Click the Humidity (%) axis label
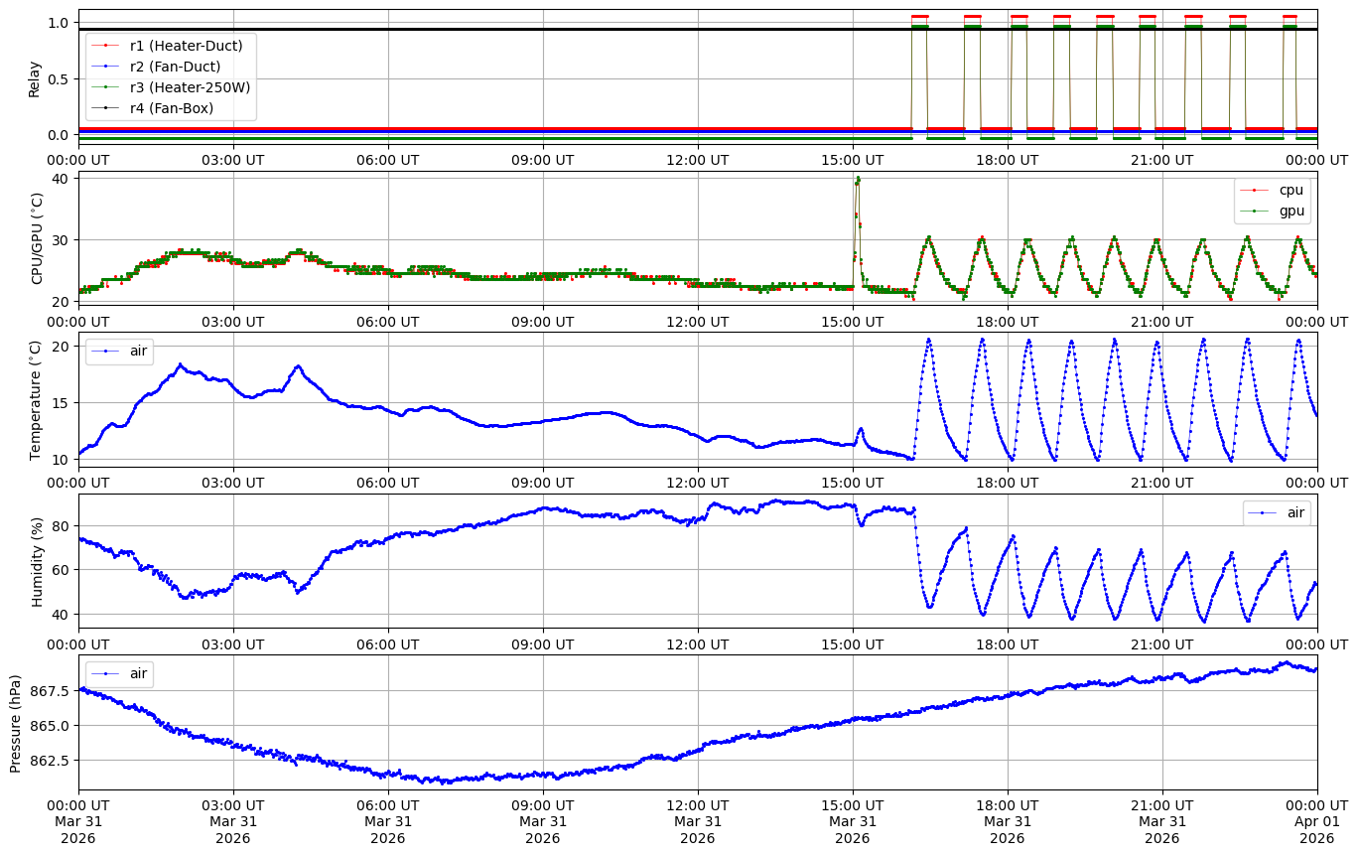This screenshot has width=1358, height=855. point(38,561)
